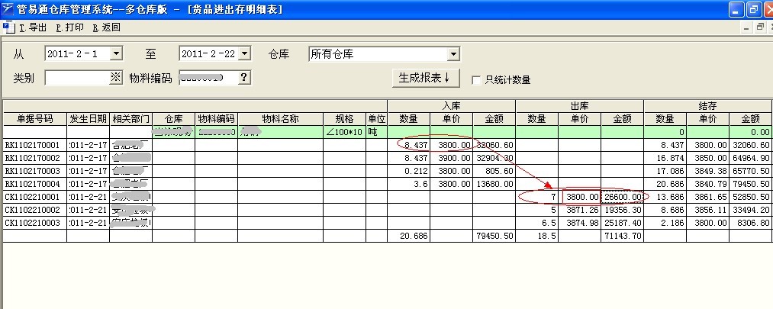Click the 3871.26 outbound unit price cell
The height and width of the screenshot is (309, 773).
click(x=579, y=210)
